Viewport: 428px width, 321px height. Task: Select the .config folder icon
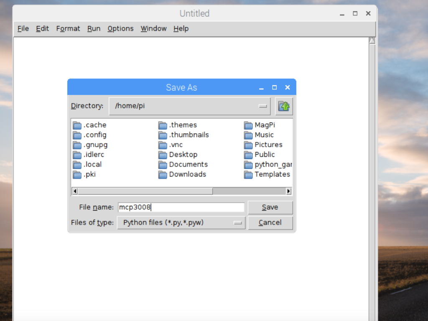(77, 135)
